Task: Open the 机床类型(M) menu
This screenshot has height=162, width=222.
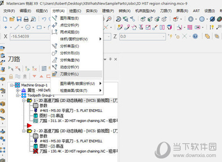Action: pos(145,11)
